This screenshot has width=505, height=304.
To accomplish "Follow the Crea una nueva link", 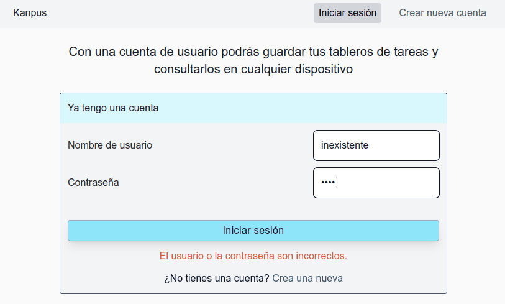I will [307, 278].
